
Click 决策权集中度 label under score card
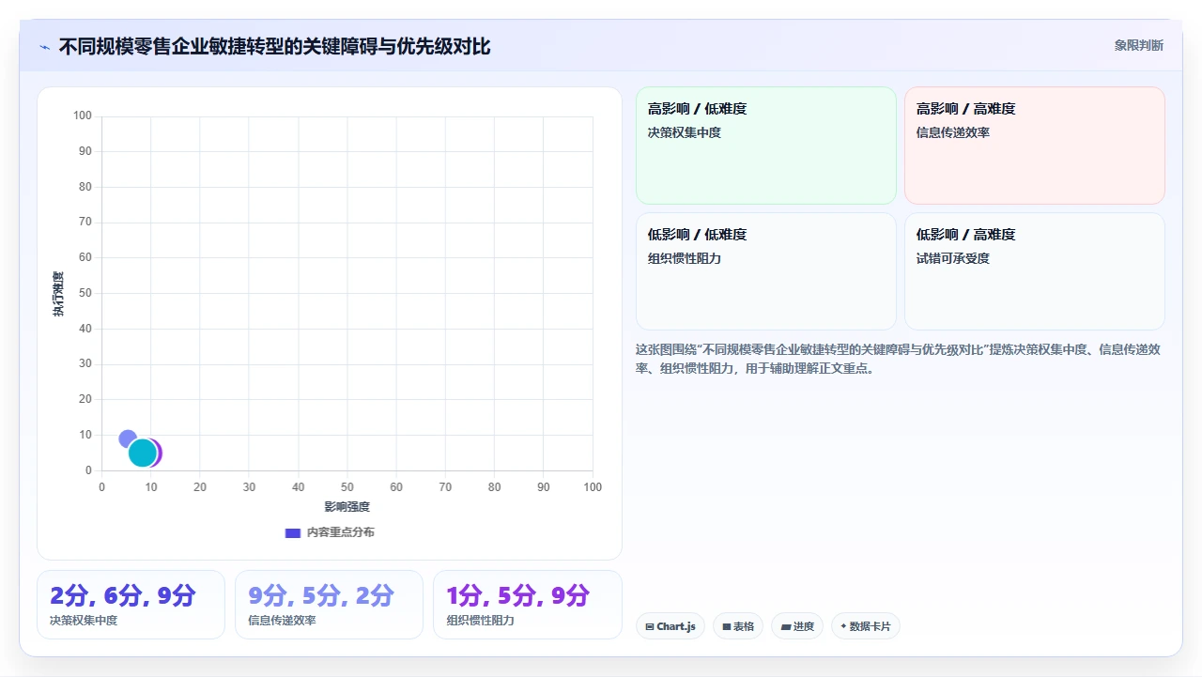pos(84,620)
